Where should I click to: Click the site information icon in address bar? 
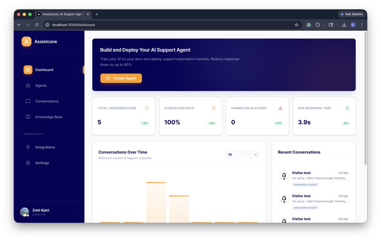[48, 25]
